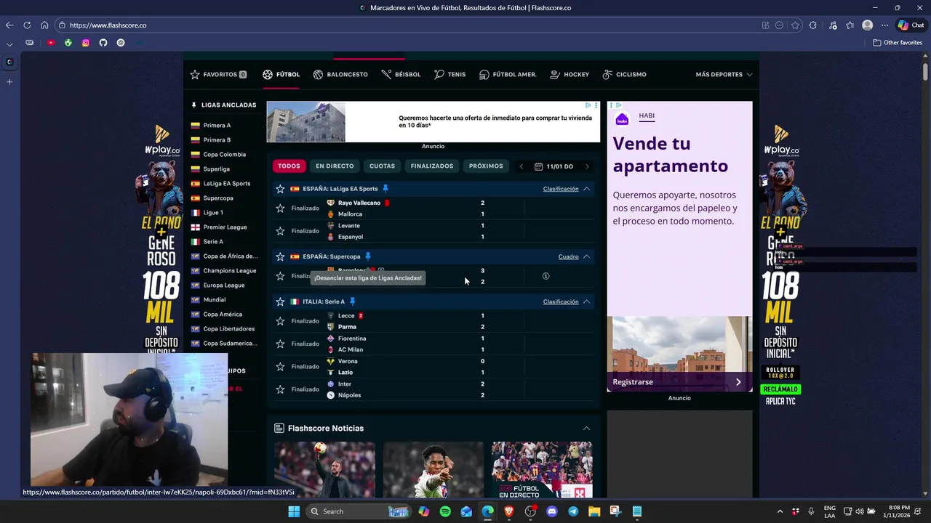Filter matches by Finalizados
931x523 pixels.
point(431,166)
